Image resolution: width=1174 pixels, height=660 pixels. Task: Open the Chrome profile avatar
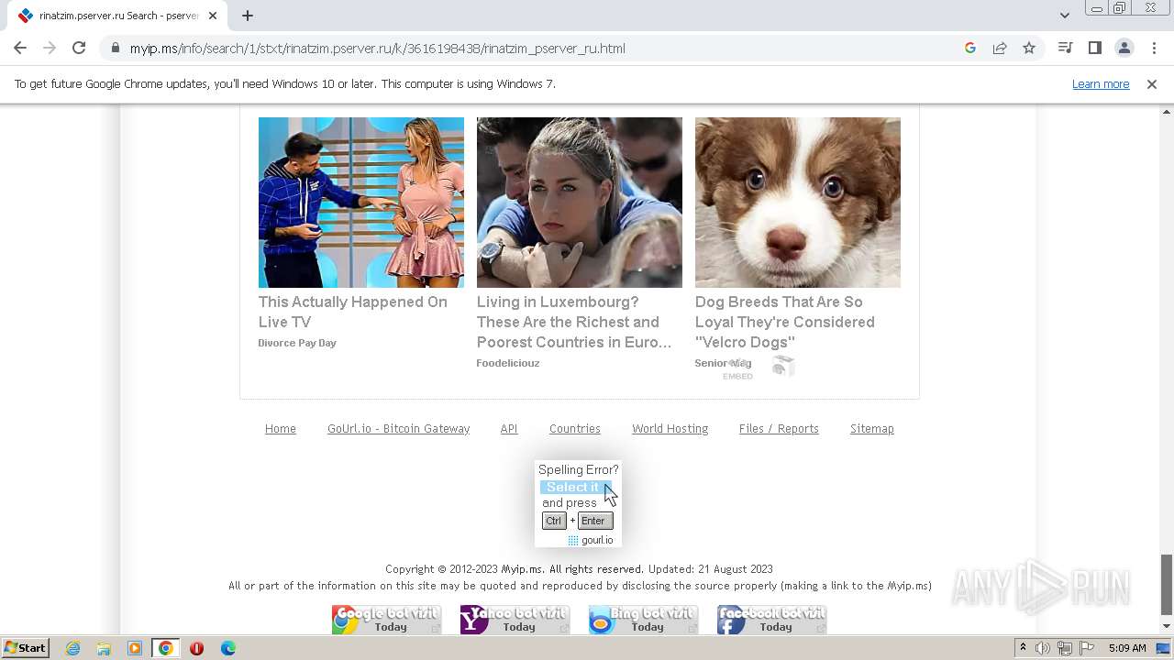[x=1124, y=49]
